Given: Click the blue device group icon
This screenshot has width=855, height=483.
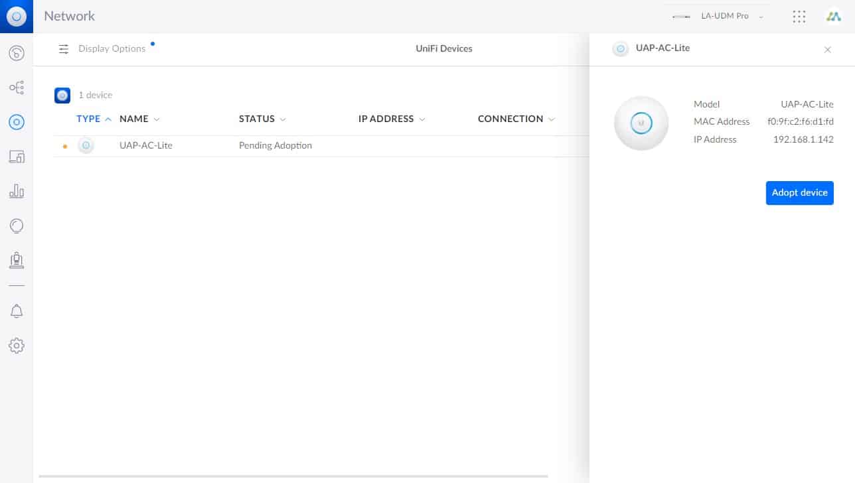Looking at the screenshot, I should tap(62, 96).
